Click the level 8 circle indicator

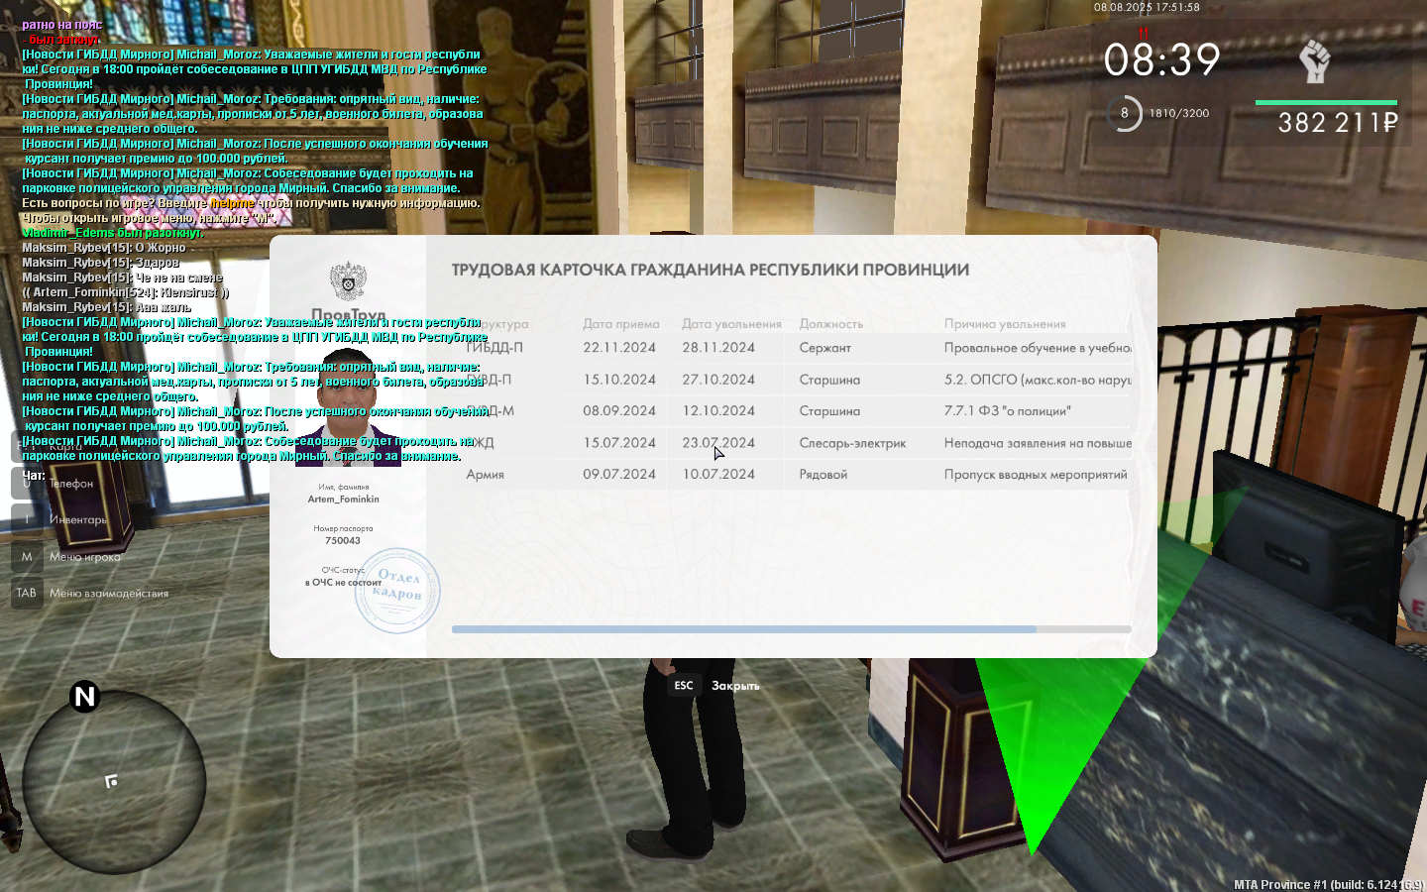(1125, 113)
